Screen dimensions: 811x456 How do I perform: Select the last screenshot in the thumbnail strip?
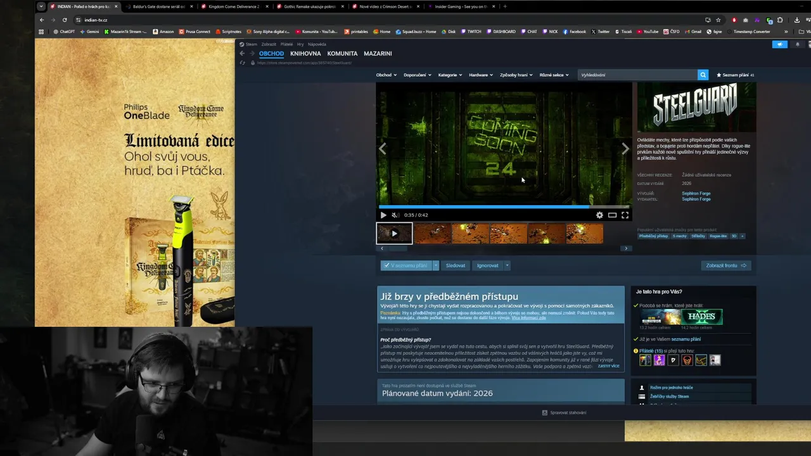click(x=584, y=234)
